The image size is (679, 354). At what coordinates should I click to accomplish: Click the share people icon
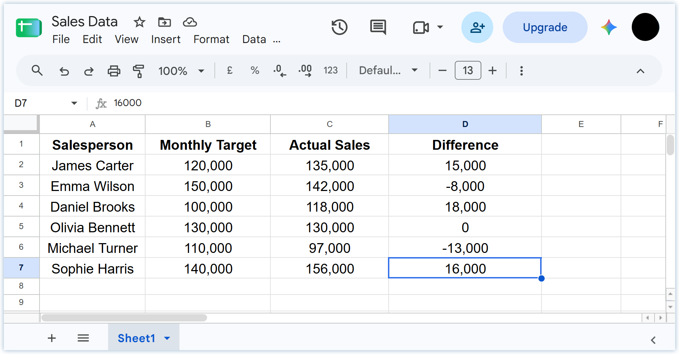(x=477, y=27)
